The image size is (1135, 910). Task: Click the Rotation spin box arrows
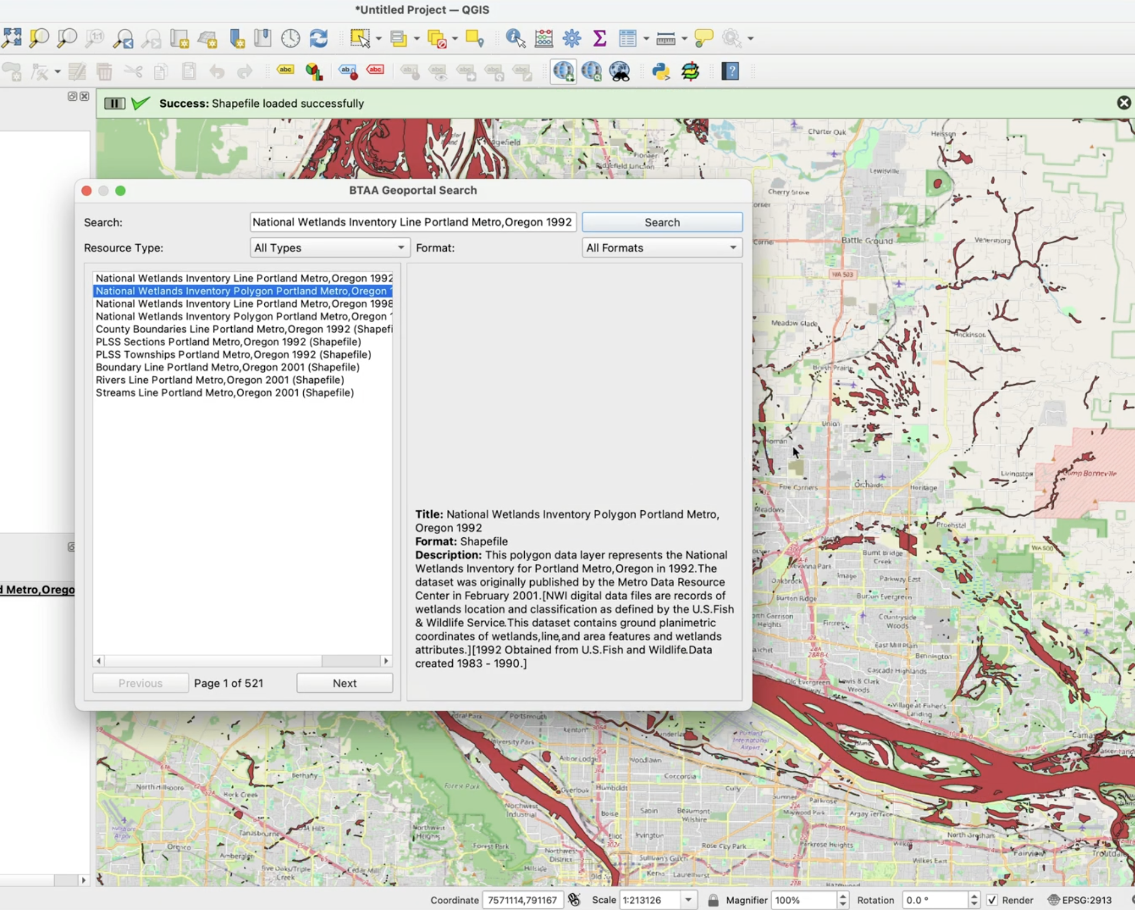[974, 900]
